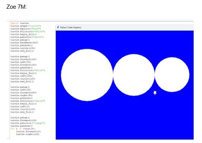Click the turtle.right(120) code line
Image resolution: width=202 pixels, height=143 pixels.
(x=28, y=134)
